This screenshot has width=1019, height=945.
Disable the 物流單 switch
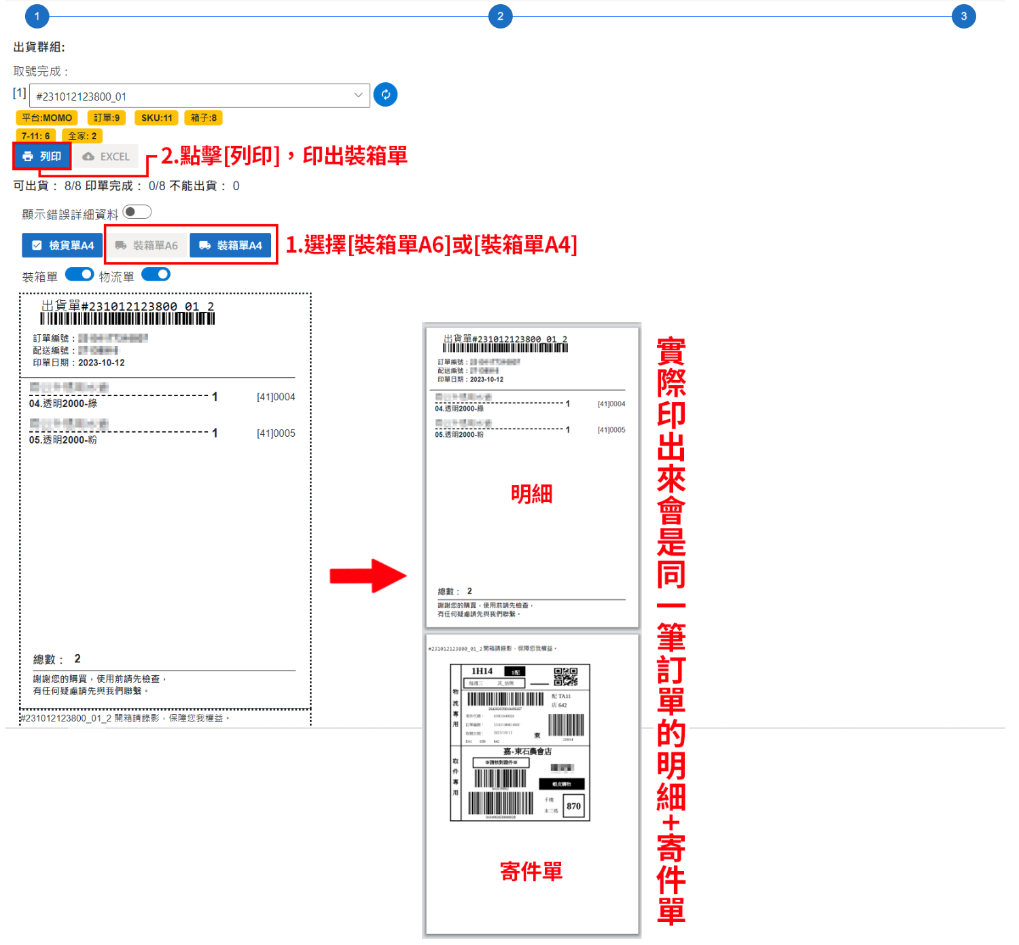coord(156,274)
